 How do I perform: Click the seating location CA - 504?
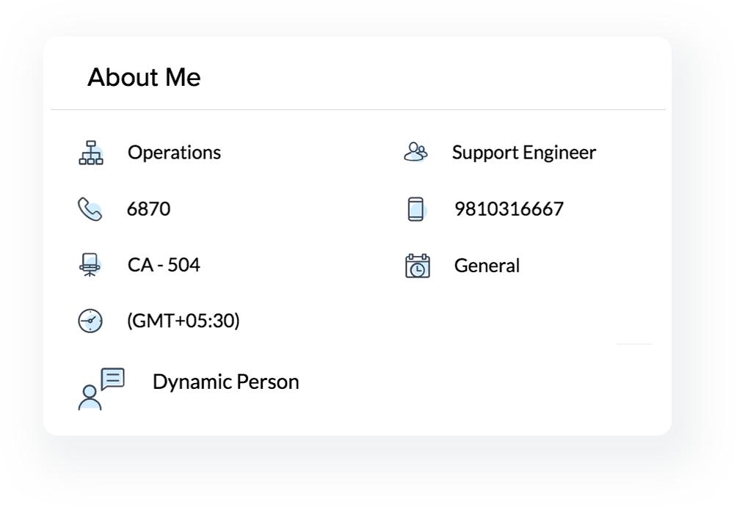click(164, 265)
